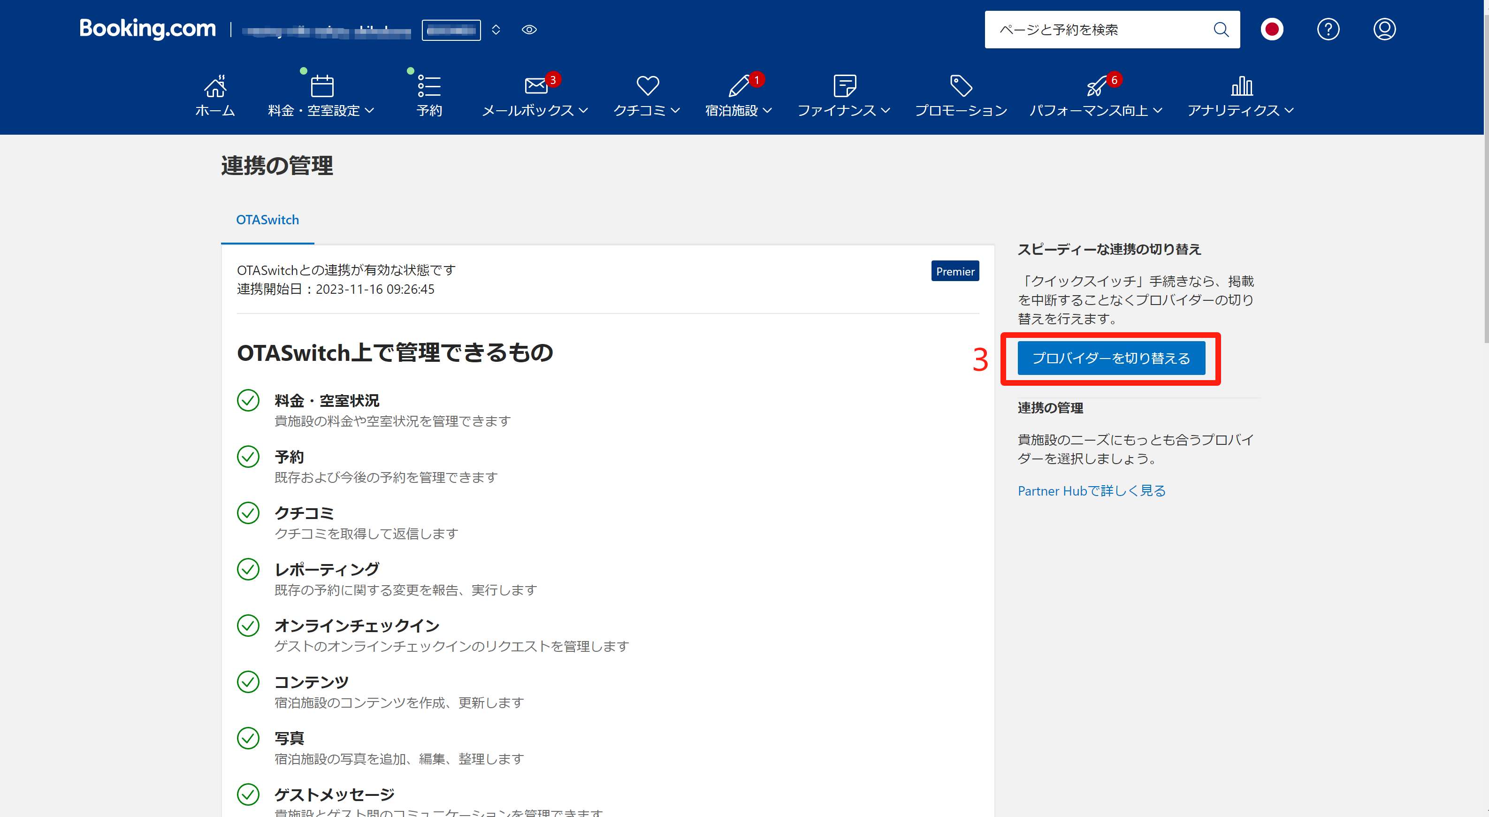Click the search magnifier icon

point(1221,30)
